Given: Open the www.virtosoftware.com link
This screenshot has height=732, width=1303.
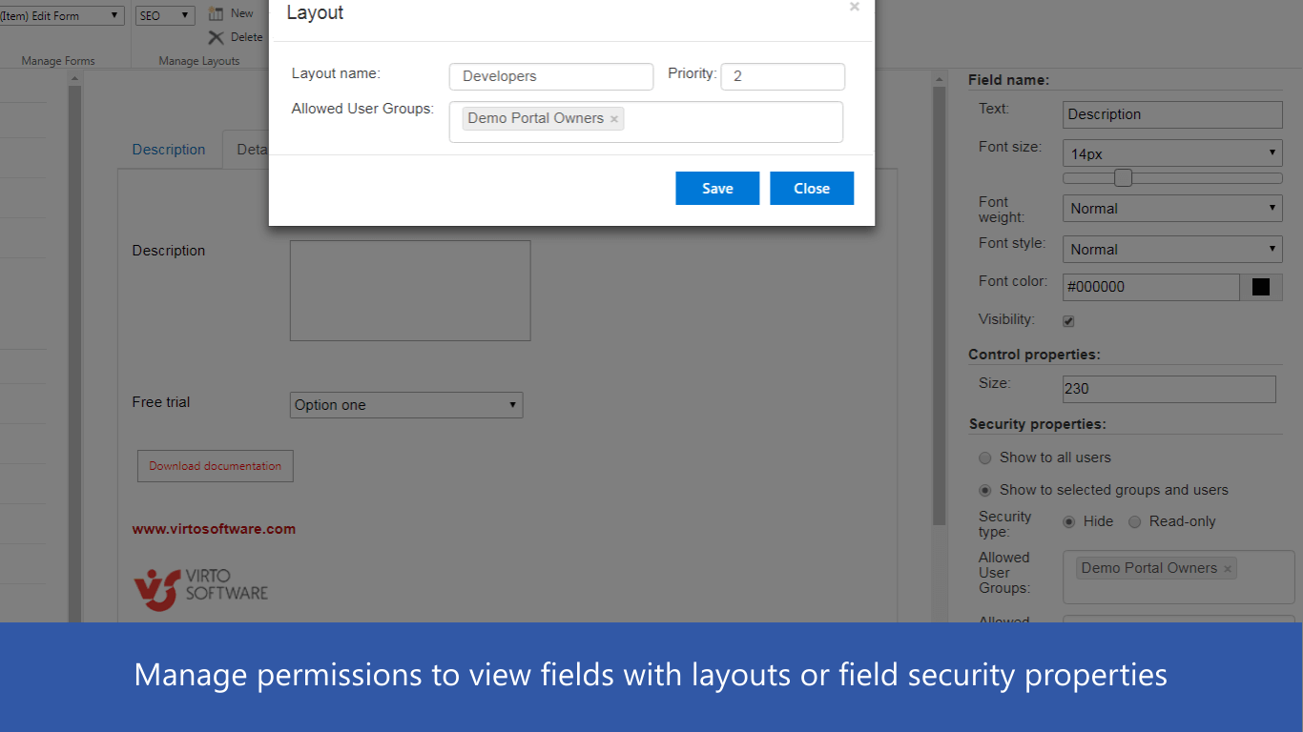Looking at the screenshot, I should click(214, 529).
